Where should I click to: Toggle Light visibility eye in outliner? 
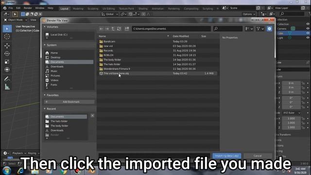coord(308,38)
